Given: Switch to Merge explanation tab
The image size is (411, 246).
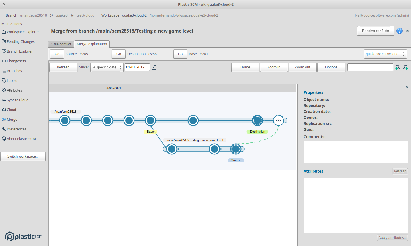Looking at the screenshot, I should click(92, 44).
